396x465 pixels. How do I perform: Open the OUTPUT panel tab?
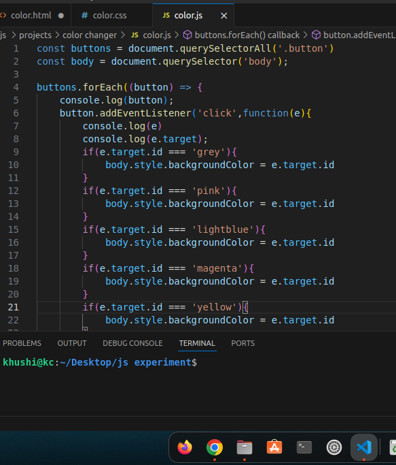[72, 343]
